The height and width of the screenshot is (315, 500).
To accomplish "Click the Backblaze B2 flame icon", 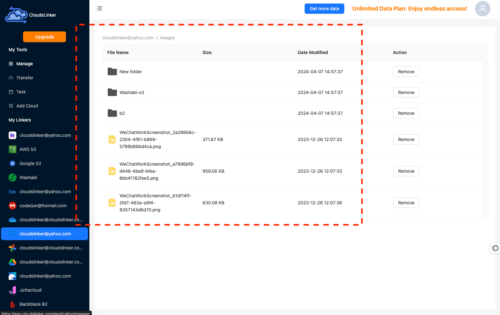I will click(x=12, y=304).
